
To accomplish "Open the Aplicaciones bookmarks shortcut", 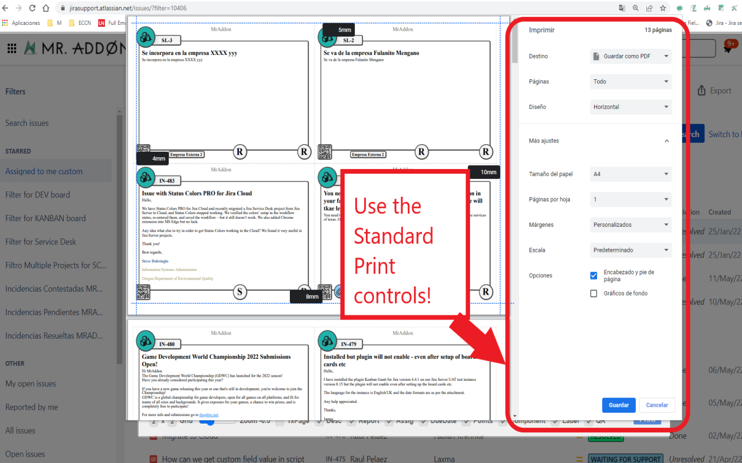I will 21,23.
